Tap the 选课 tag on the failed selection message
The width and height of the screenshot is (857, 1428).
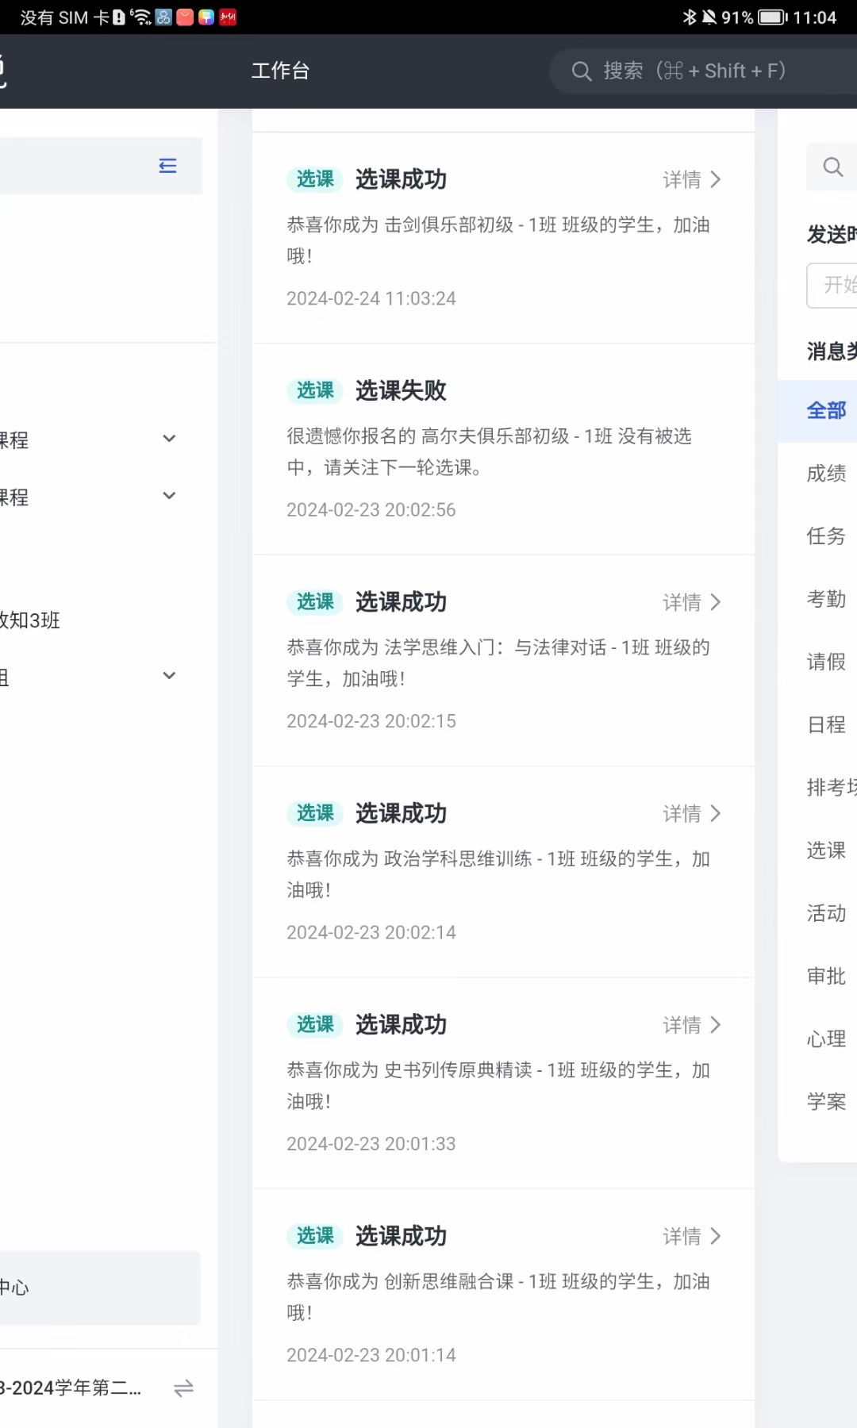click(315, 391)
